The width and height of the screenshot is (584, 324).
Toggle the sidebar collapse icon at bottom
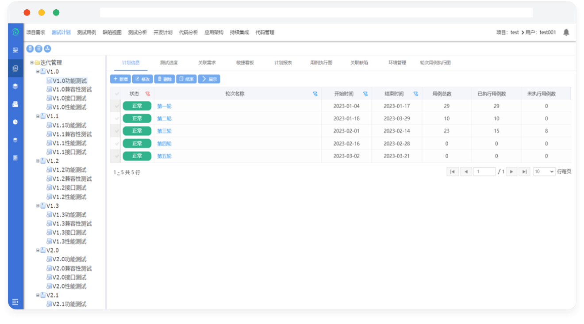[x=15, y=302]
